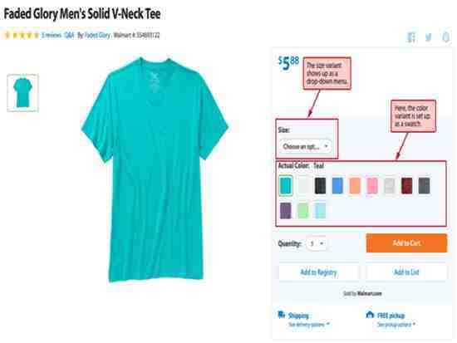Viewport: 457px width, 343px height.
Task: Pick the dark red color swatch
Action: (x=407, y=186)
